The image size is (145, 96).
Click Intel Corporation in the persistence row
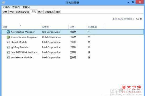(51, 57)
